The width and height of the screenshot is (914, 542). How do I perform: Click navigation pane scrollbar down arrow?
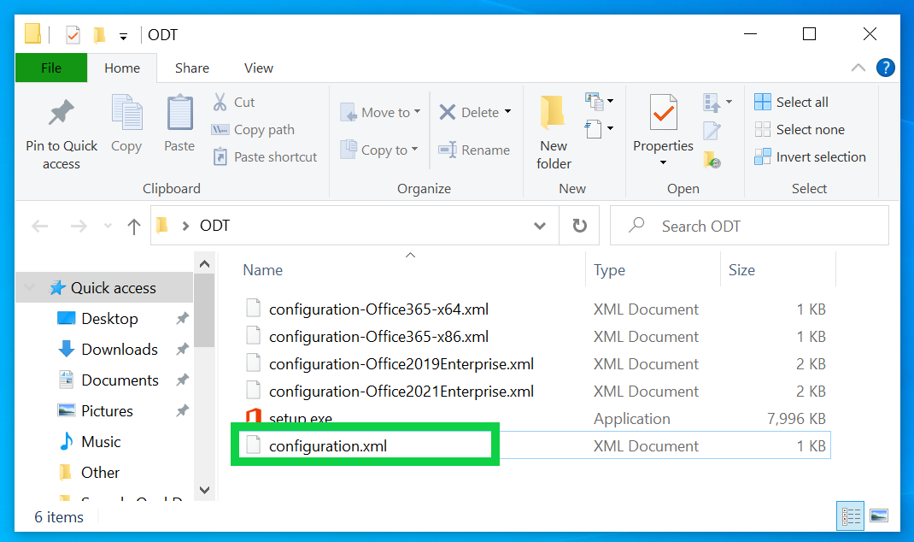pyautogui.click(x=205, y=490)
